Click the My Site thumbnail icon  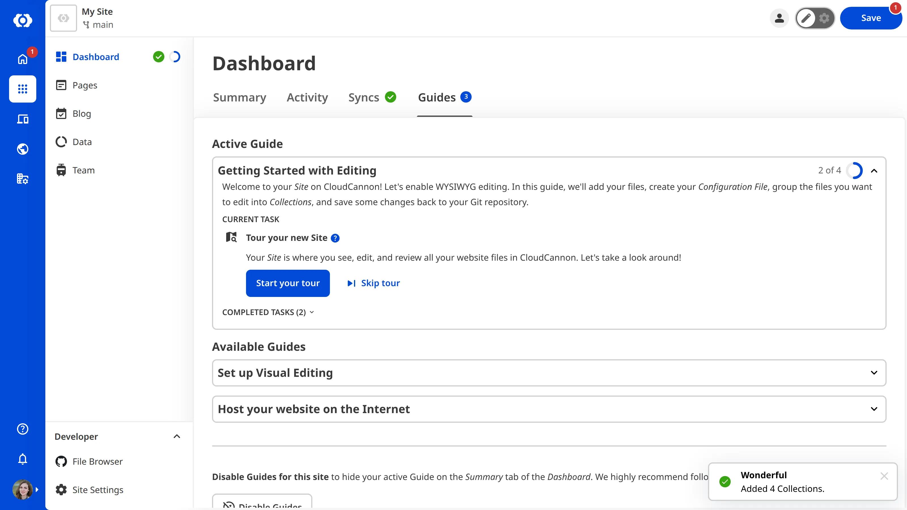point(63,18)
